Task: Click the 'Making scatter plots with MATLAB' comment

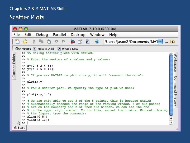Action: [x=60, y=53]
